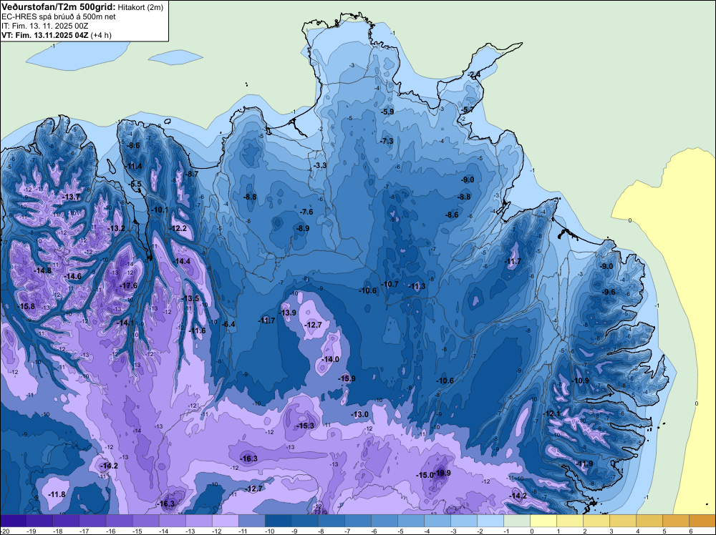Click the -5.7 temperature value
This screenshot has height=535, width=716.
[x=468, y=110]
